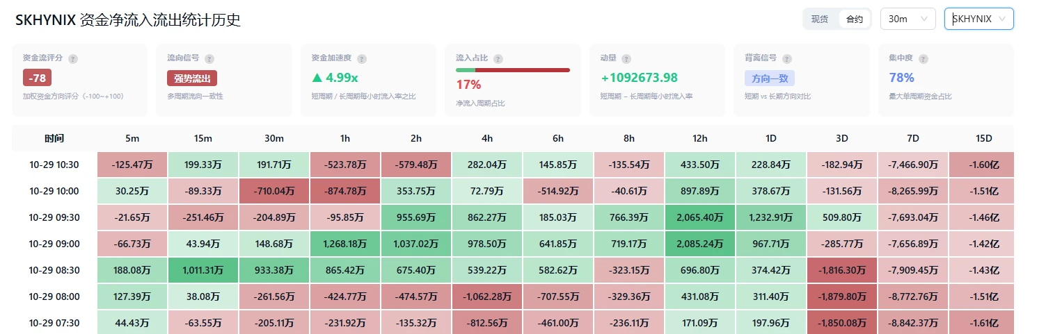The width and height of the screenshot is (1046, 334).
Task: Click the 1D column header
Action: [771, 138]
